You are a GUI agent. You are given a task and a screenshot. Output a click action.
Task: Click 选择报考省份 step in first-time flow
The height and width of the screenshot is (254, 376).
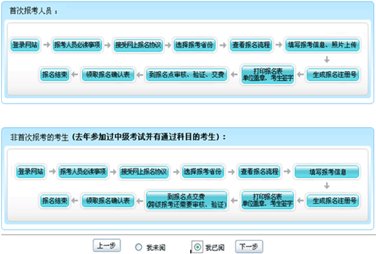pos(194,45)
